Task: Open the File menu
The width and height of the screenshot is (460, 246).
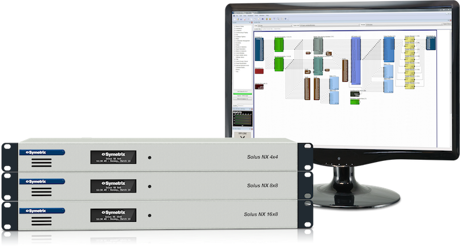Action: [x=237, y=16]
